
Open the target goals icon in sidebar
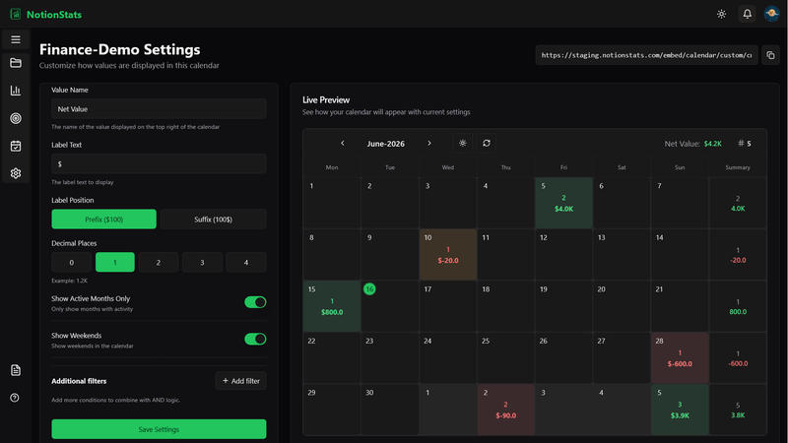(16, 118)
